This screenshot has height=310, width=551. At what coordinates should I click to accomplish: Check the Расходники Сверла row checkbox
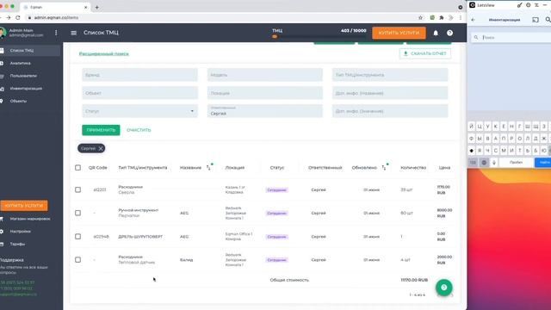tap(77, 189)
